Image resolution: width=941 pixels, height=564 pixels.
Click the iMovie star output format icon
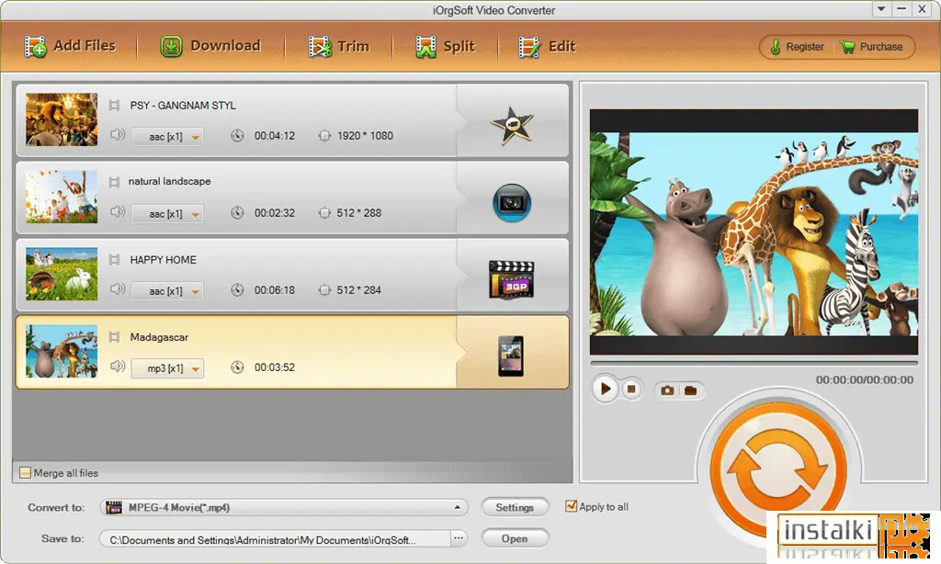click(511, 126)
